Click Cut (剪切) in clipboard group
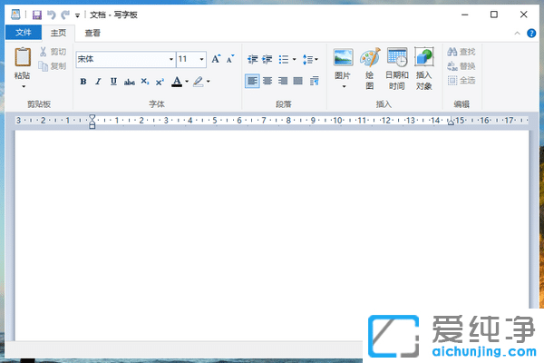544x363 pixels. coord(53,52)
